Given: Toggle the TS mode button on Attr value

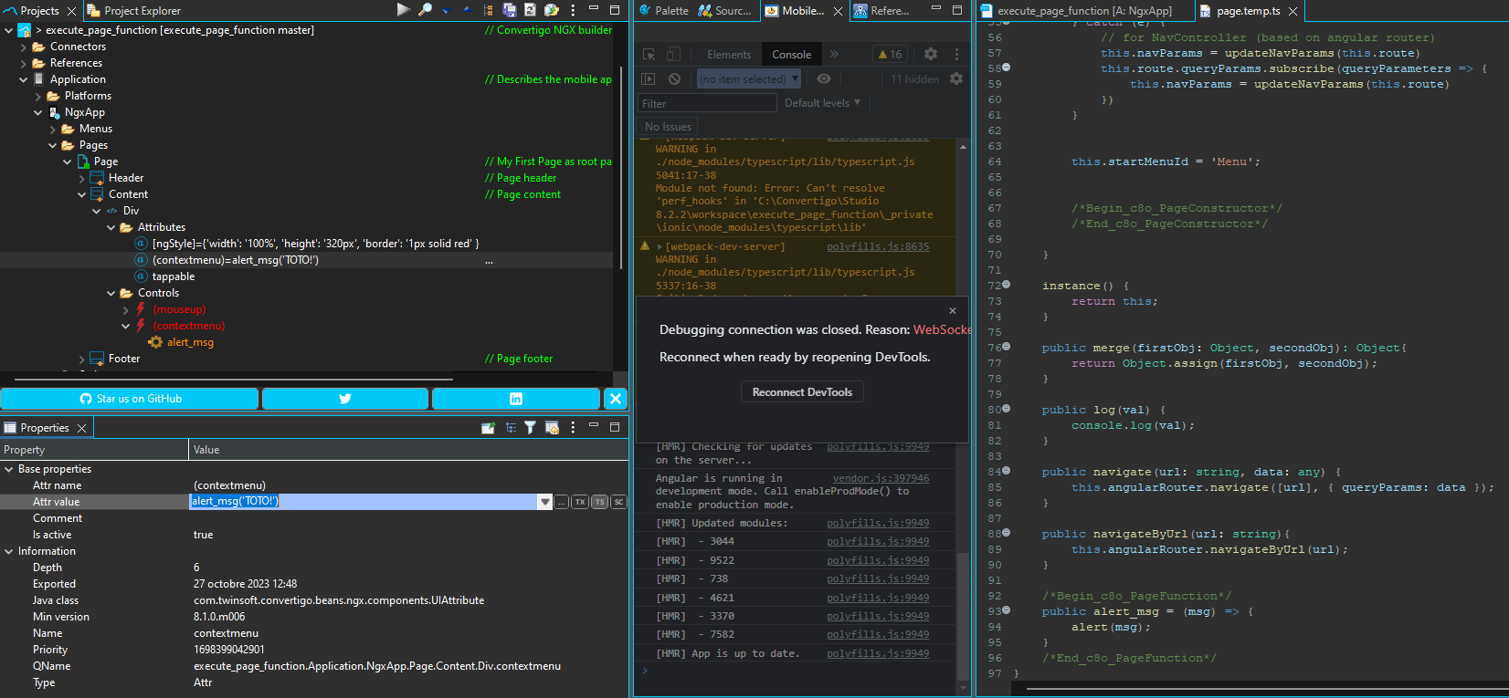Looking at the screenshot, I should (599, 502).
